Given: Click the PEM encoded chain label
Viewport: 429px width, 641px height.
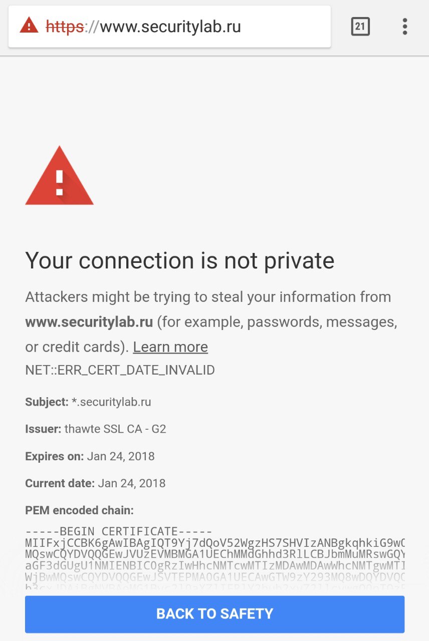Looking at the screenshot, I should click(x=79, y=510).
